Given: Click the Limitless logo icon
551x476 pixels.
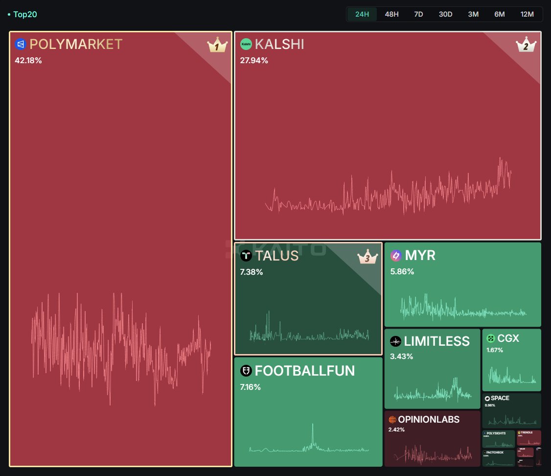Looking at the screenshot, I should point(396,341).
